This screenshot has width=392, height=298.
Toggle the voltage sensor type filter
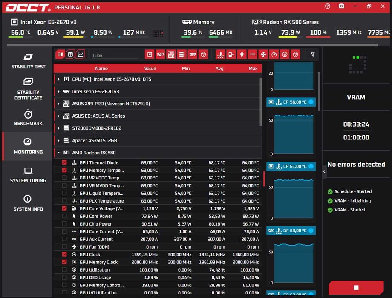(x=231, y=55)
